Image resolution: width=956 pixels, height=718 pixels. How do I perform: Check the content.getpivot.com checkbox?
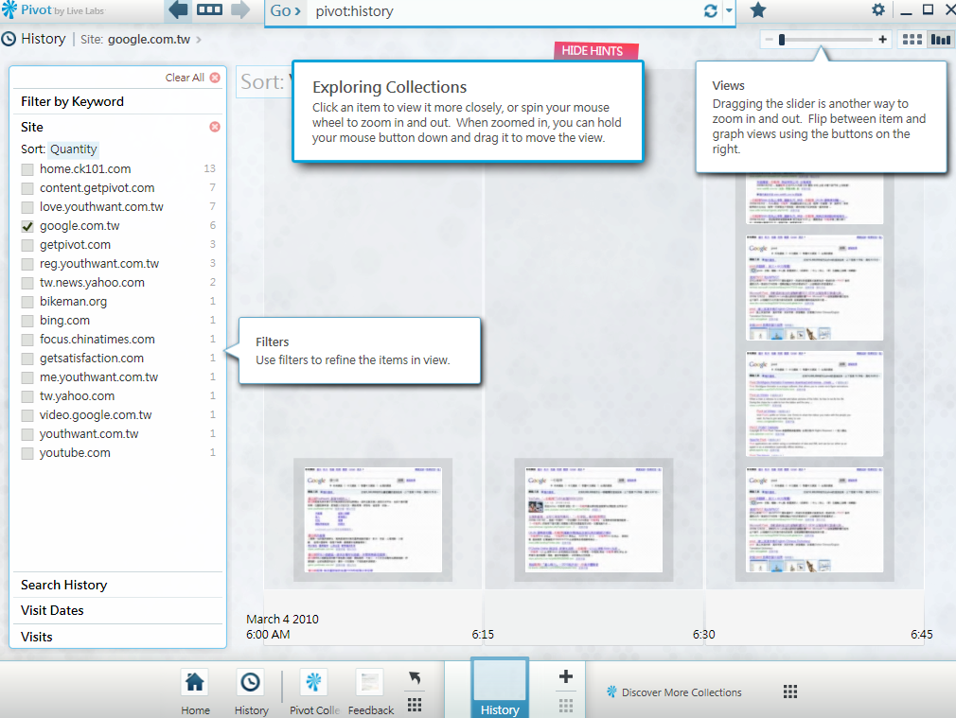click(27, 188)
